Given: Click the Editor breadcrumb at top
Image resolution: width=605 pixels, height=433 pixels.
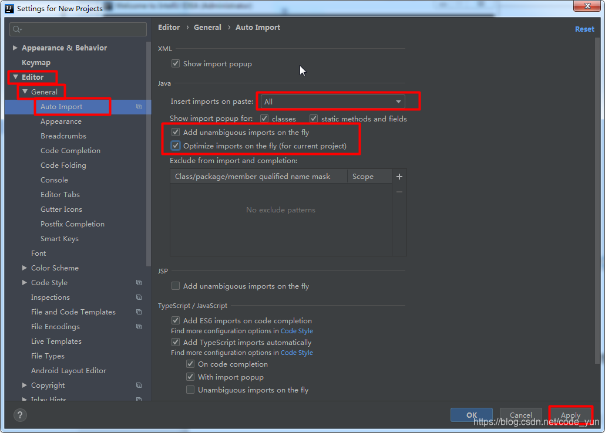Looking at the screenshot, I should click(x=169, y=28).
